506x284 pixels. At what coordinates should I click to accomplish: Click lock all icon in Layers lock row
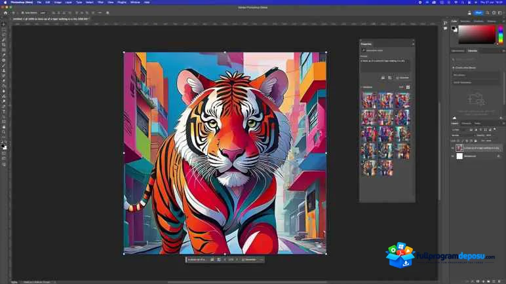(x=476, y=141)
